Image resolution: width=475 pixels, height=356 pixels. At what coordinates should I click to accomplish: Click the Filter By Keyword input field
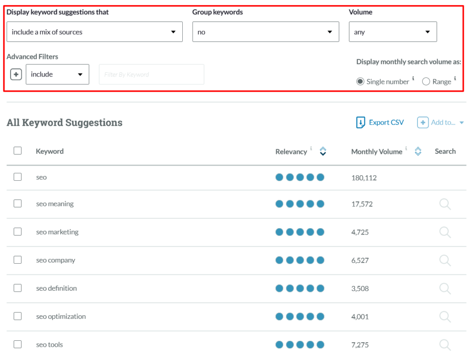coord(152,74)
